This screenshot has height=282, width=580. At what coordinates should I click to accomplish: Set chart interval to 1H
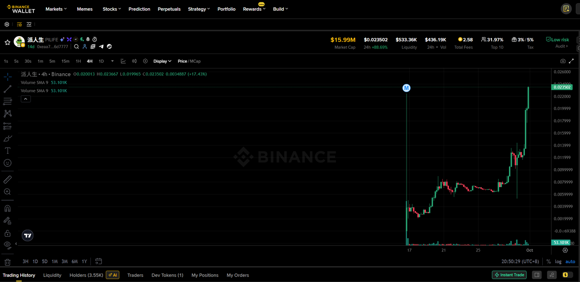78,61
